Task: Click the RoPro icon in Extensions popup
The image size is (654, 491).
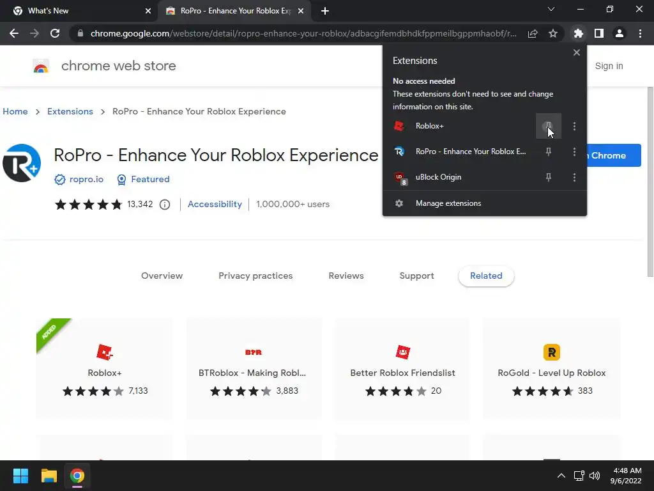Action: coord(399,152)
